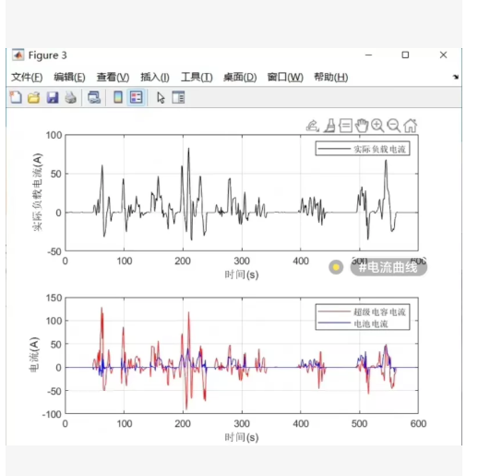Click the top plot y-axis label 实际负载电流(A)
Viewport: 478px width, 476px height.
click(38, 191)
